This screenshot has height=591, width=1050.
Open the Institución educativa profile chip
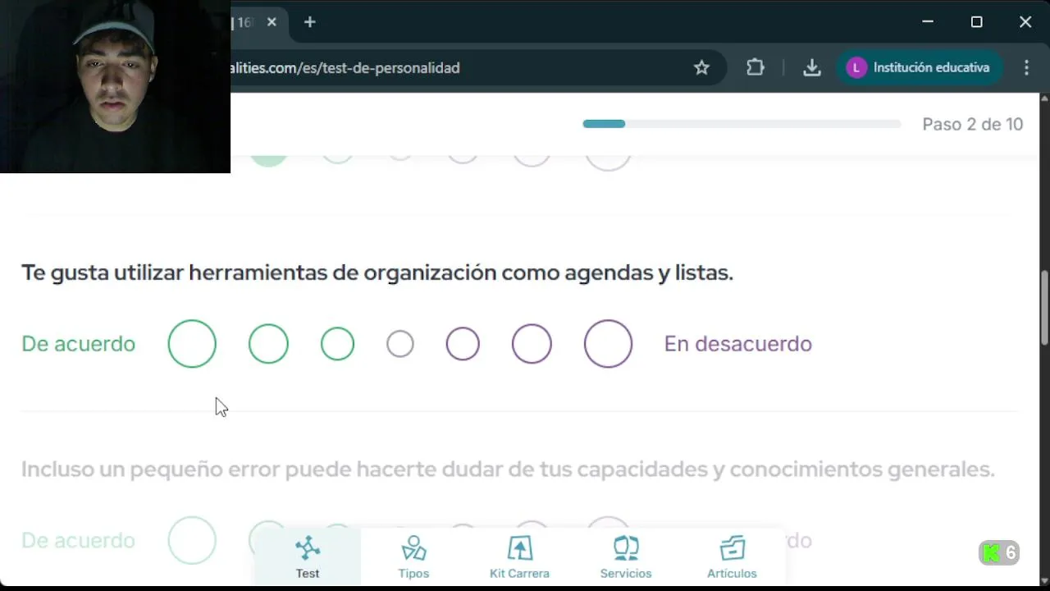pyautogui.click(x=919, y=68)
